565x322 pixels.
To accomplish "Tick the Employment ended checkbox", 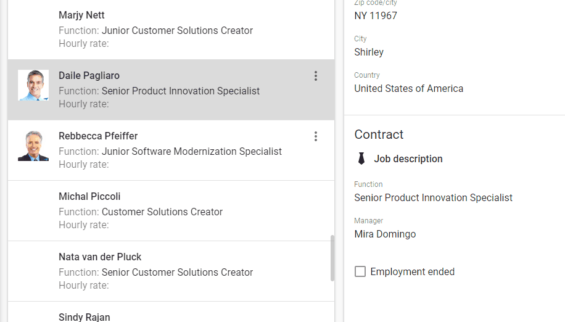I will (360, 271).
